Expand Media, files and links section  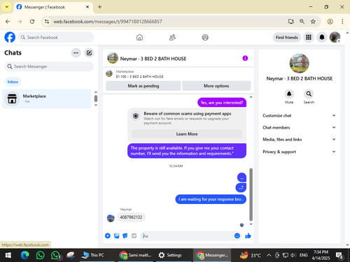pos(299,139)
